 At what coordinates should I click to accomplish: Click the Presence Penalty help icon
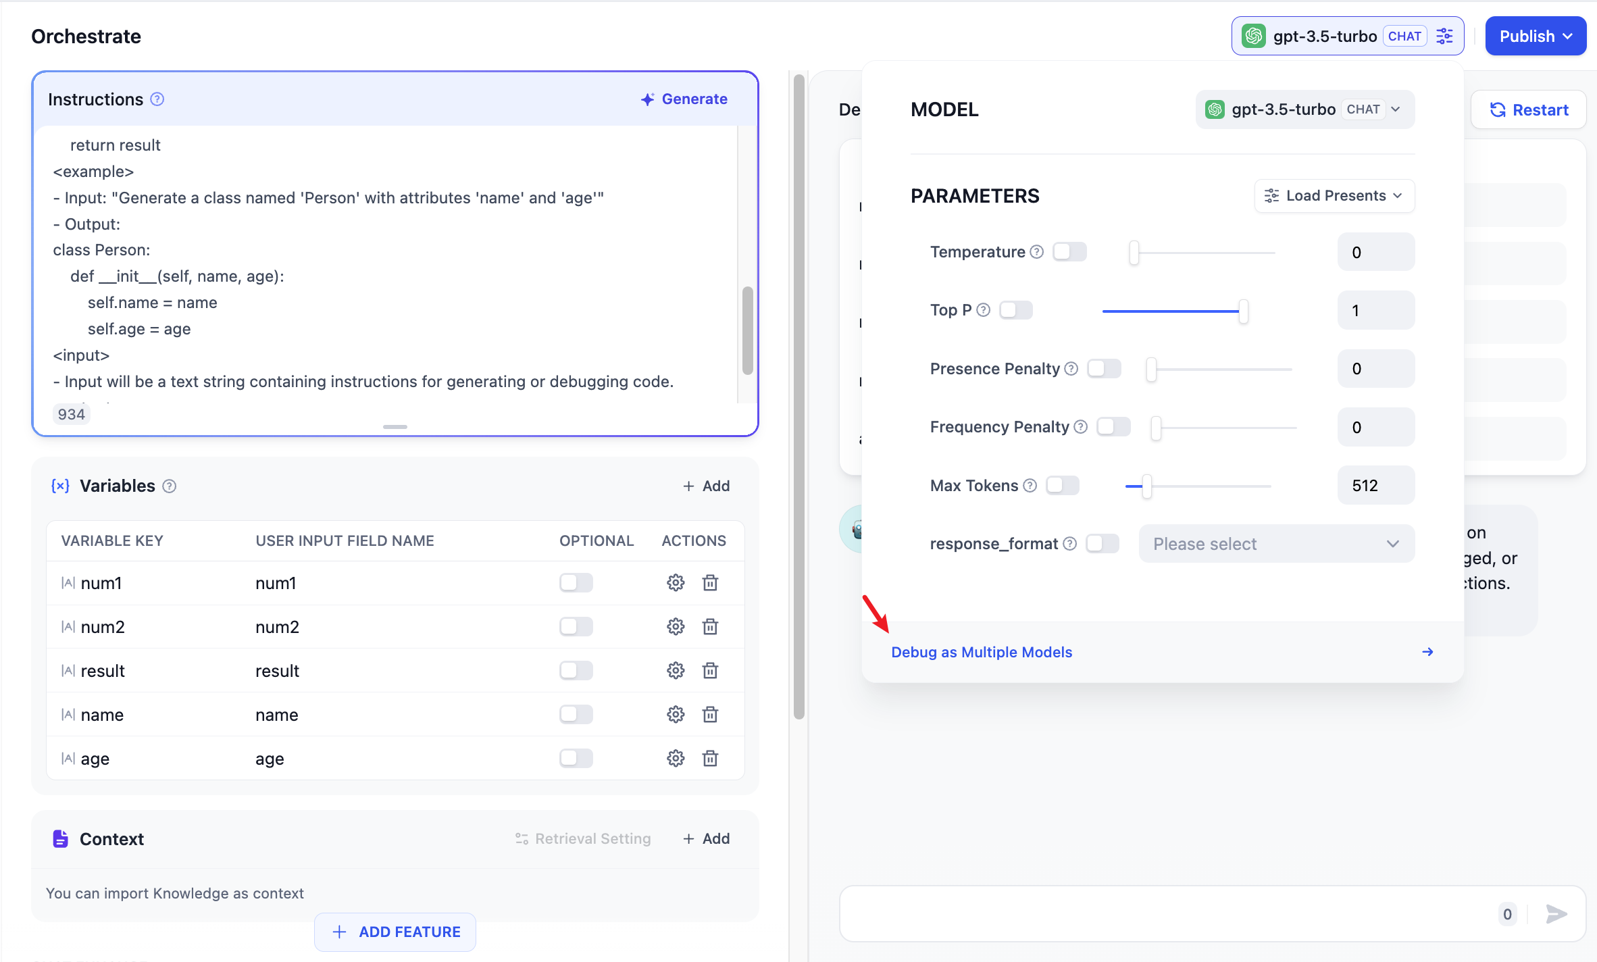[x=1071, y=369]
